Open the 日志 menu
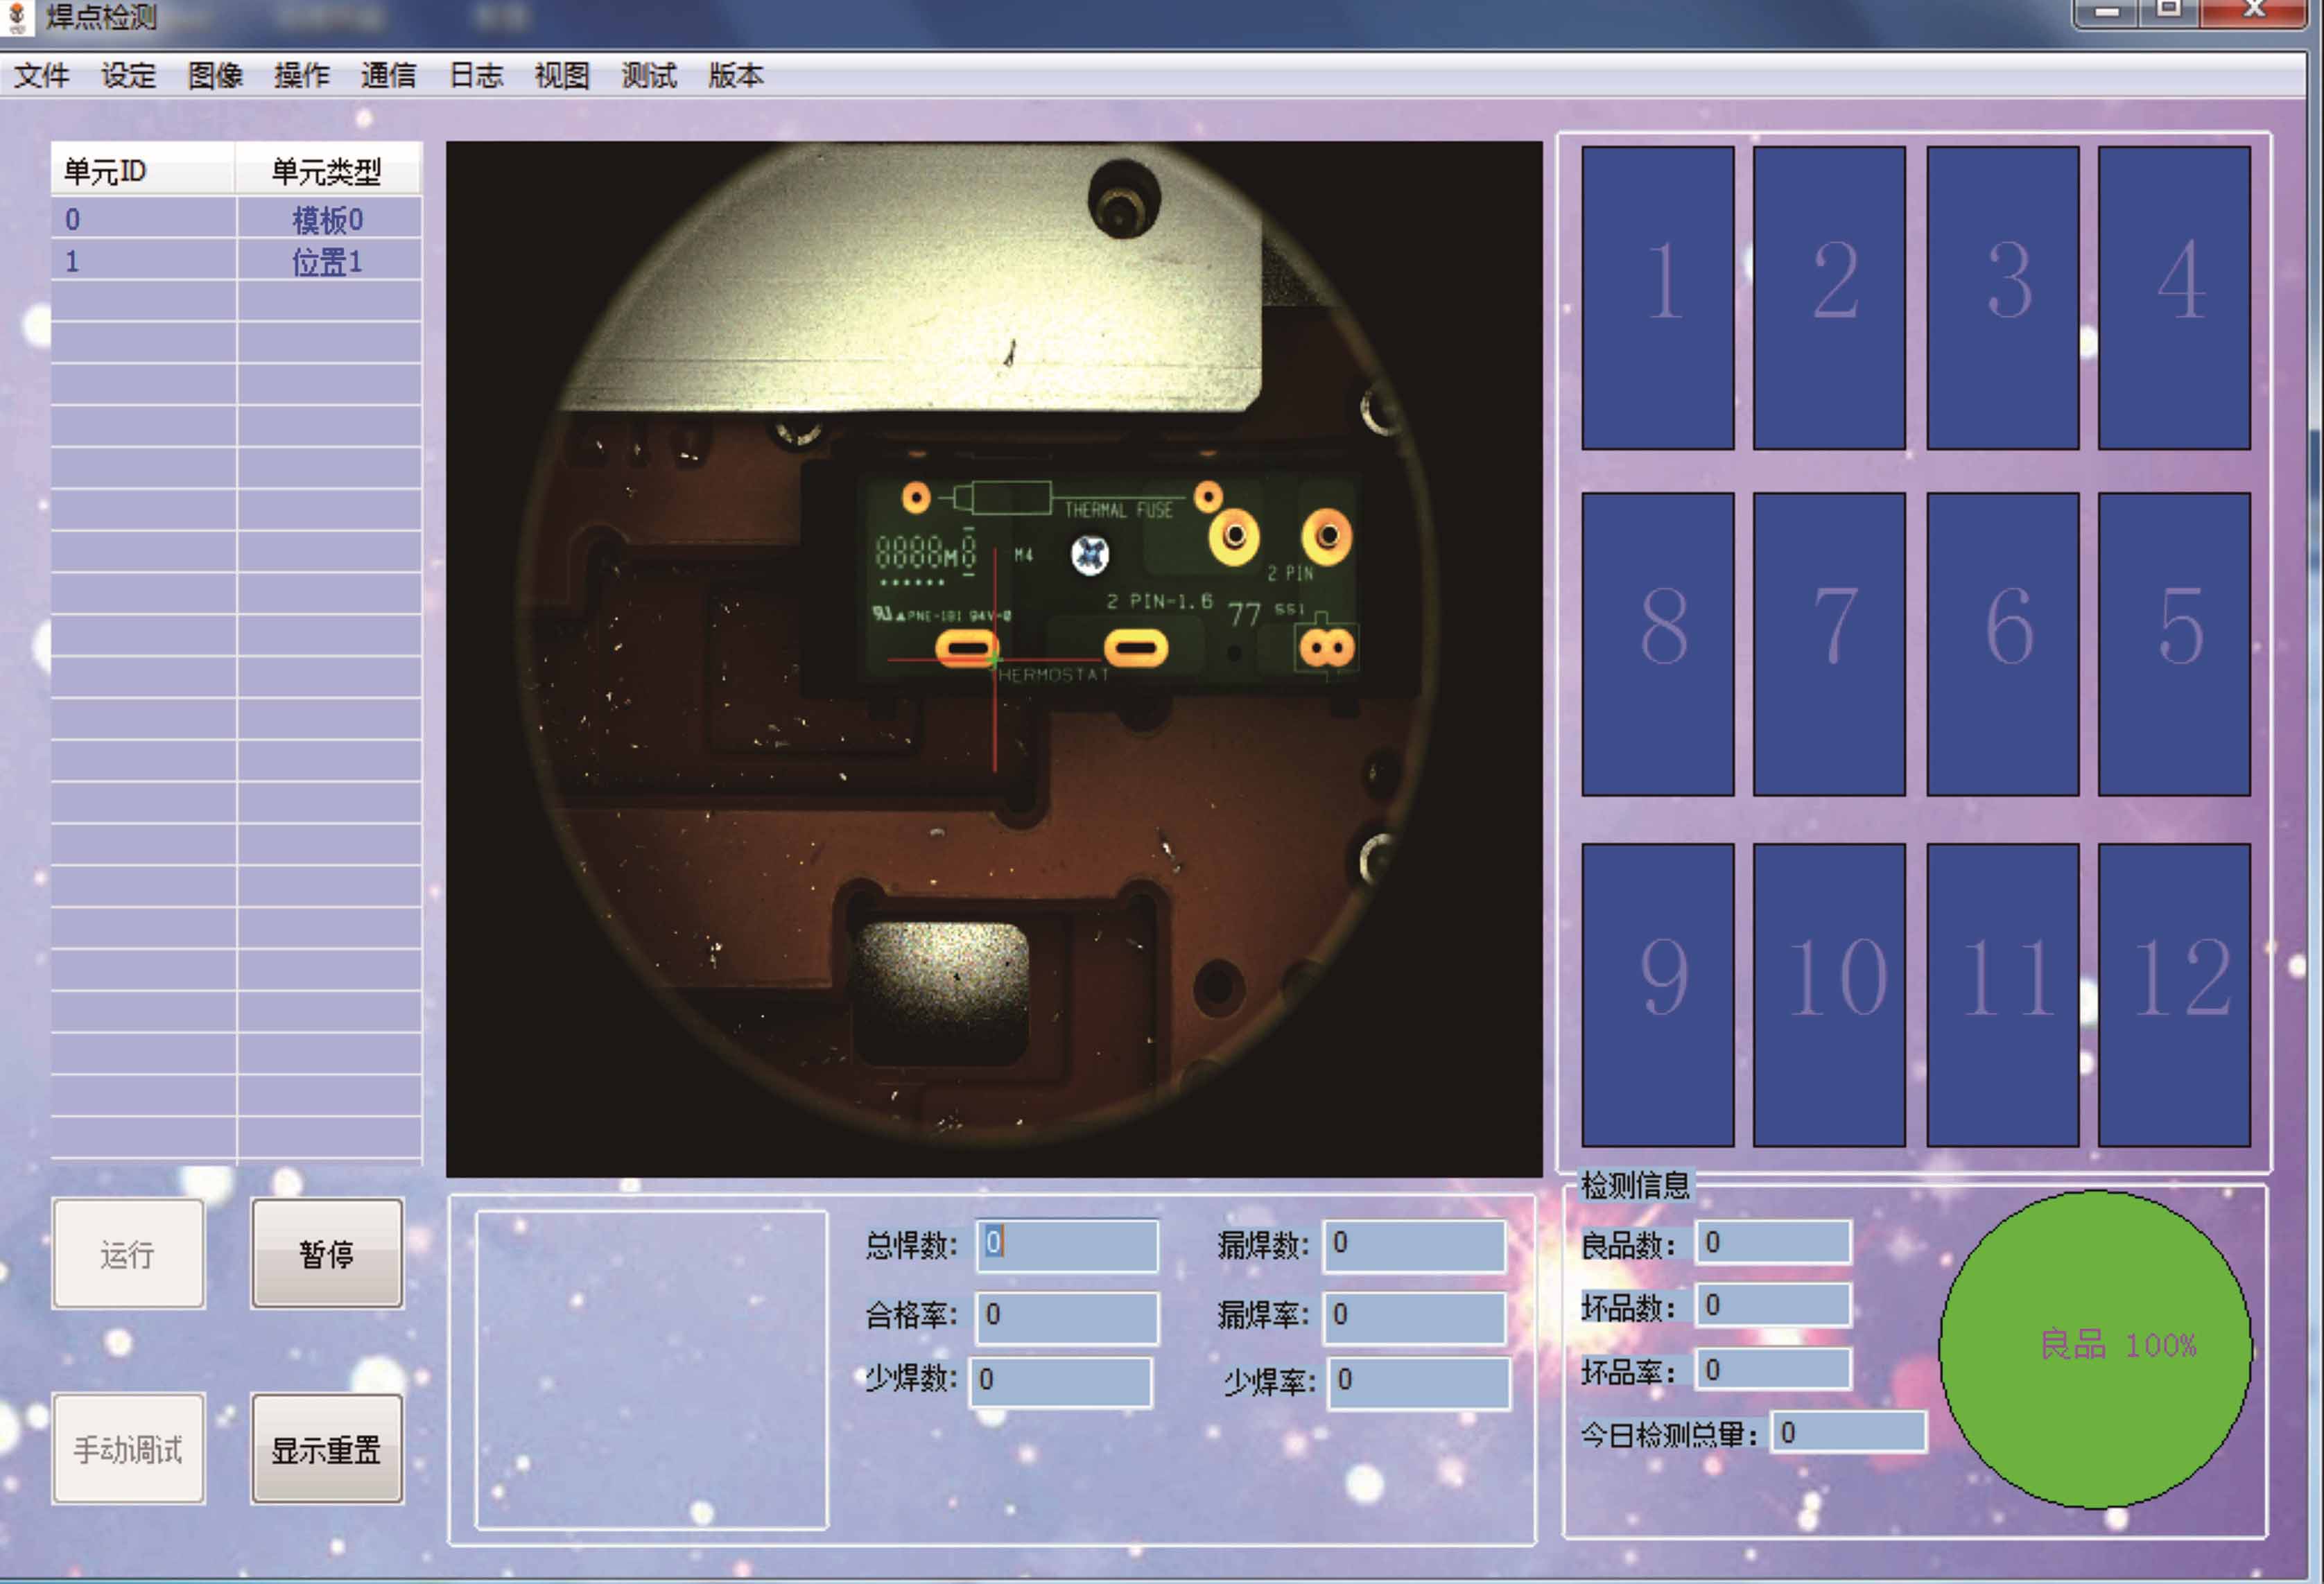Screen dimensions: 2324x1584 [x=476, y=76]
